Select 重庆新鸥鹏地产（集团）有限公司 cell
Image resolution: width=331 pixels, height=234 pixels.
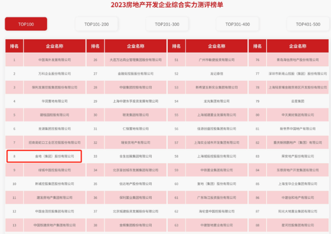[x=298, y=143]
